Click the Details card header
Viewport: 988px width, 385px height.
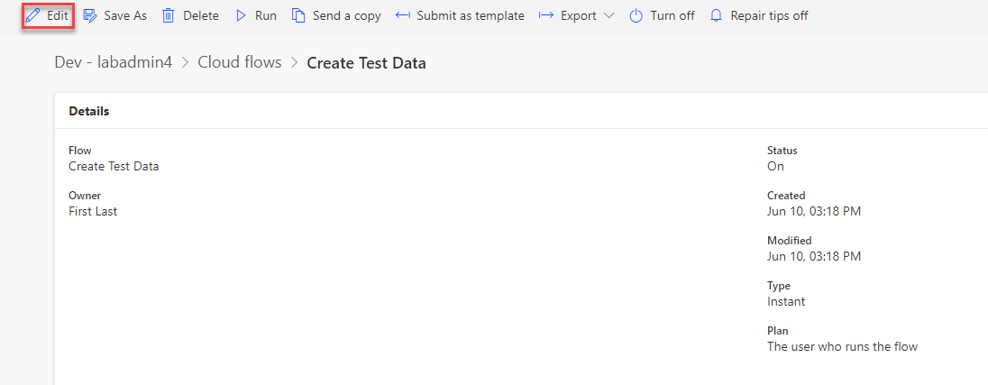tap(89, 111)
